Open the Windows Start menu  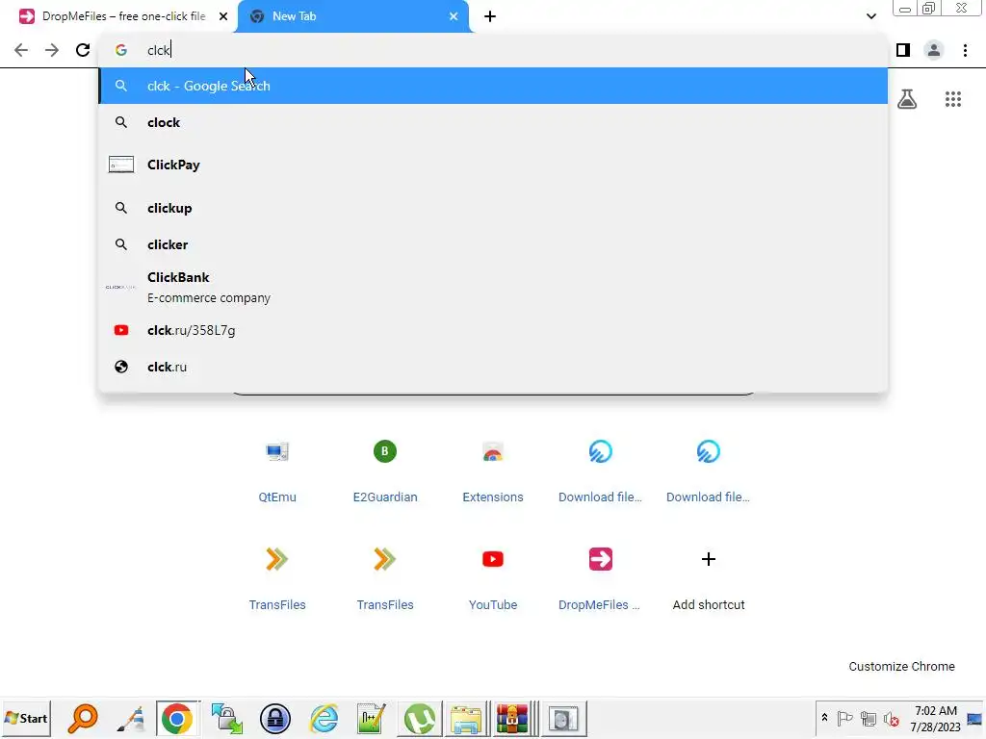tap(26, 718)
